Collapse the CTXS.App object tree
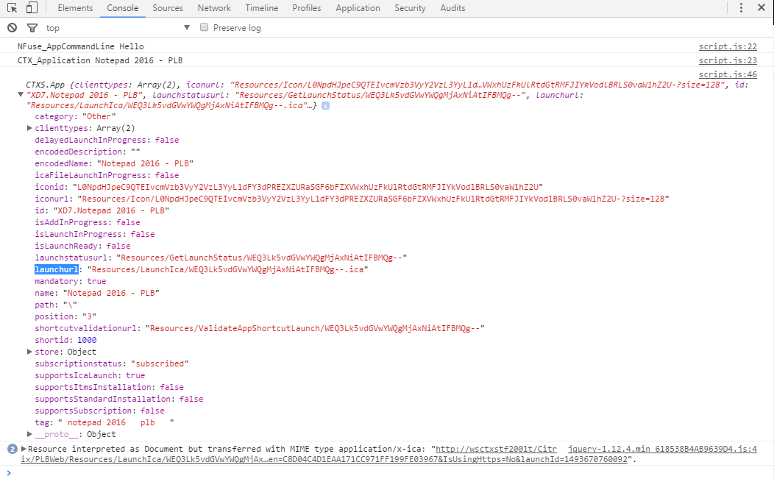The image size is (774, 479). (21, 95)
